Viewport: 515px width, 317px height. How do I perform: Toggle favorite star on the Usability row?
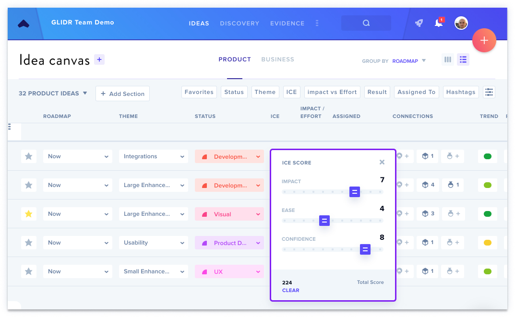(x=29, y=243)
